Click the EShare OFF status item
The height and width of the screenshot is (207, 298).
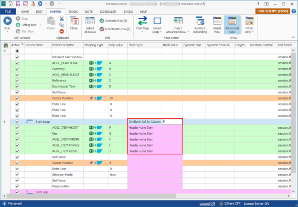(x=230, y=203)
